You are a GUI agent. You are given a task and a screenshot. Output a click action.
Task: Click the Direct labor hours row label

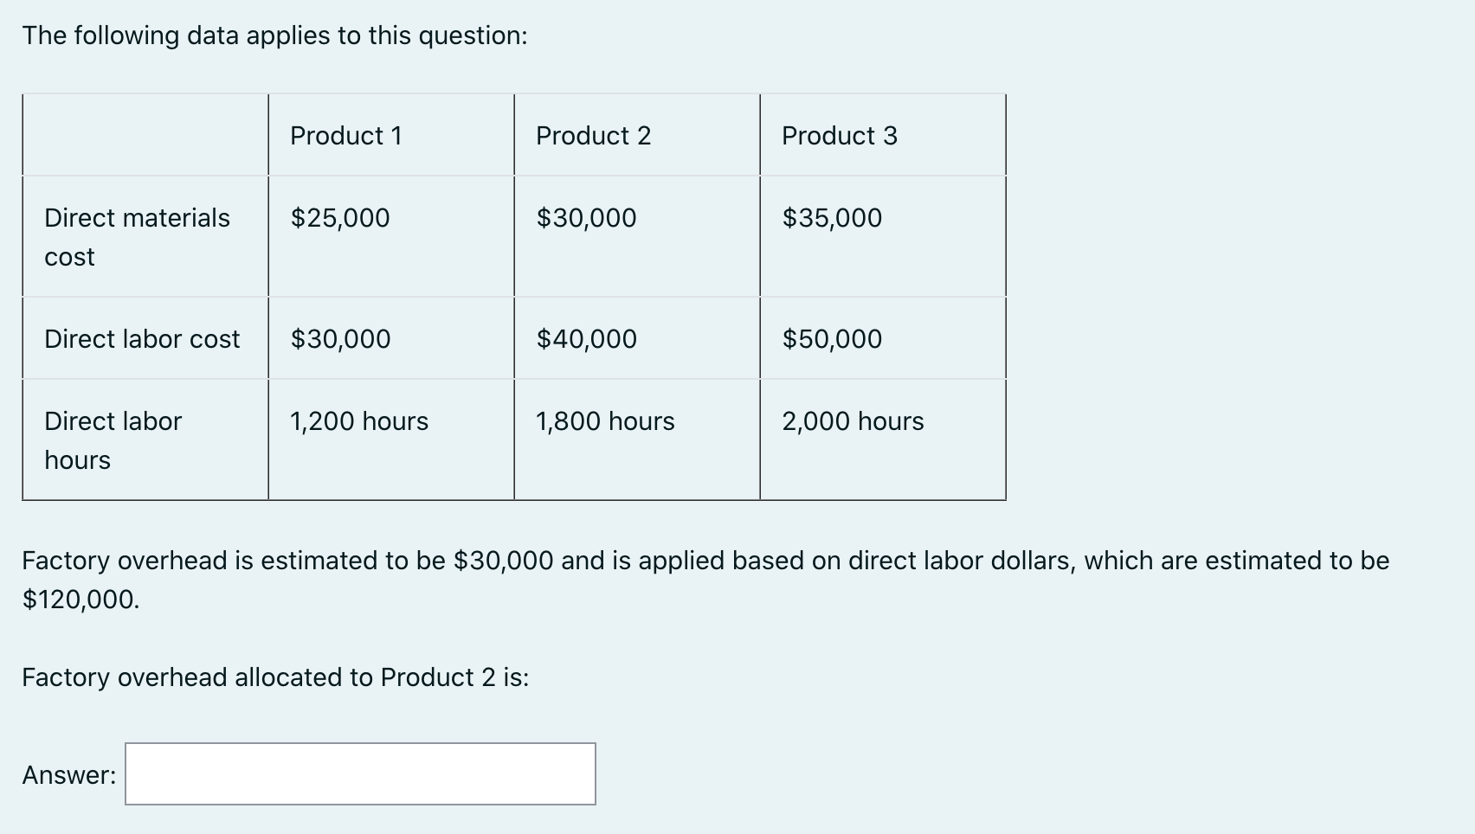click(113, 439)
